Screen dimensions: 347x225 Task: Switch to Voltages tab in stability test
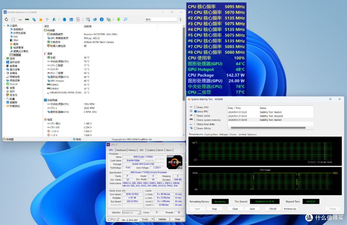click(x=224, y=135)
